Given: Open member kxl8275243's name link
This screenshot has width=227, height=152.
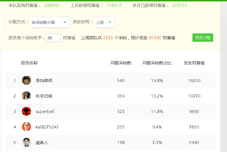Looking at the screenshot, I should click(x=47, y=127).
